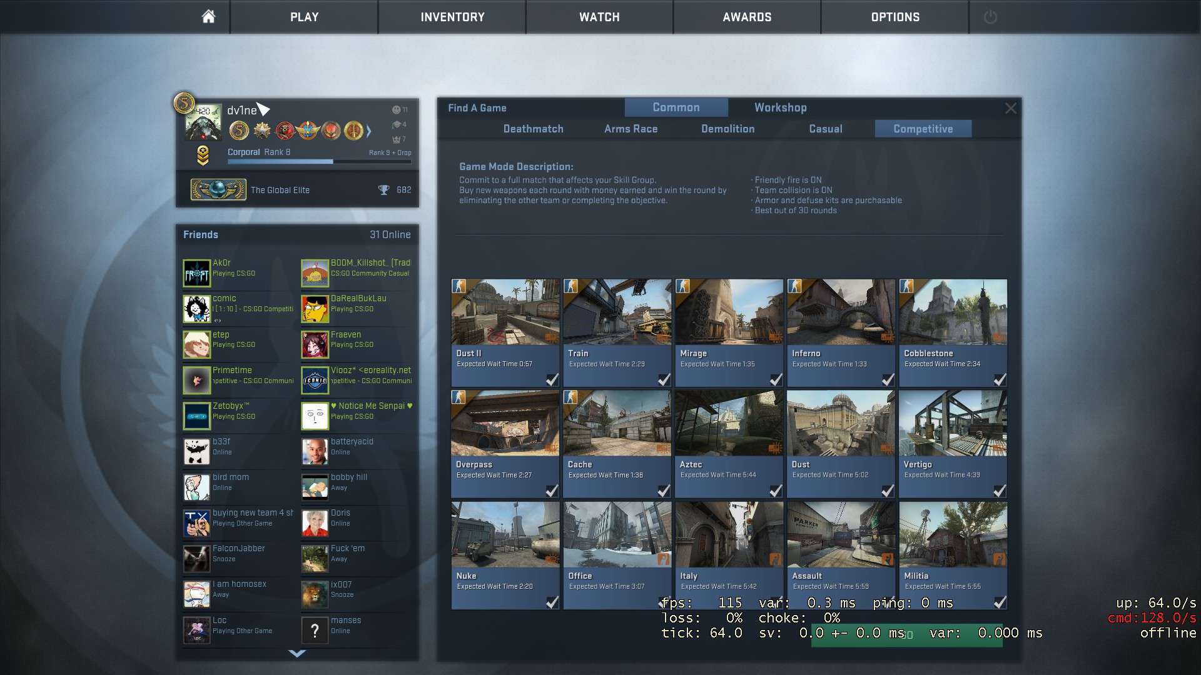Screen dimensions: 1201x675
Task: Select the Office map thumbnail
Action: pos(617,536)
